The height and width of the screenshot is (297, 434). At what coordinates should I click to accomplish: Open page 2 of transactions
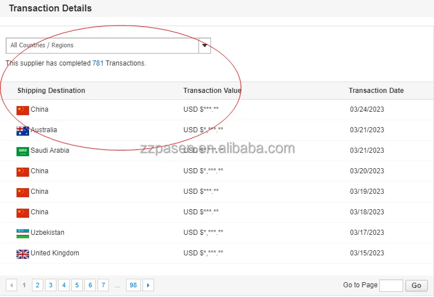coord(38,285)
